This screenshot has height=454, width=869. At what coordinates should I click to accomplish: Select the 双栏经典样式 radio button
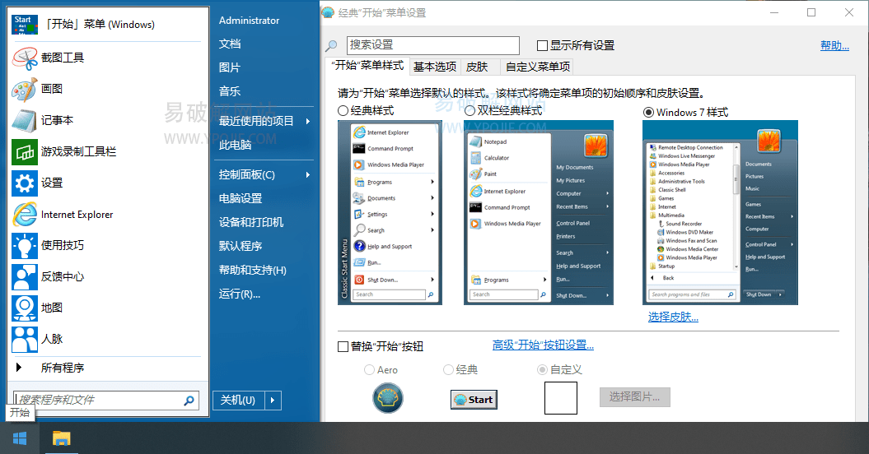pos(470,111)
